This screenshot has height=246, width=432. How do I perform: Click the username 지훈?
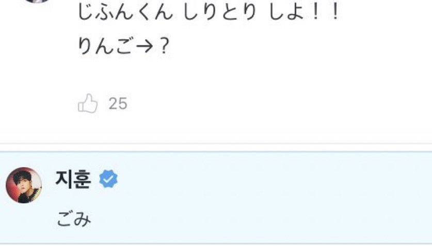[73, 179]
